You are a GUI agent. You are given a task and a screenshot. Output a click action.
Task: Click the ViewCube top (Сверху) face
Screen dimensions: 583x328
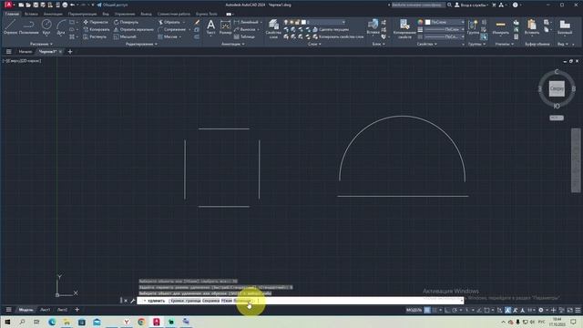click(x=557, y=88)
